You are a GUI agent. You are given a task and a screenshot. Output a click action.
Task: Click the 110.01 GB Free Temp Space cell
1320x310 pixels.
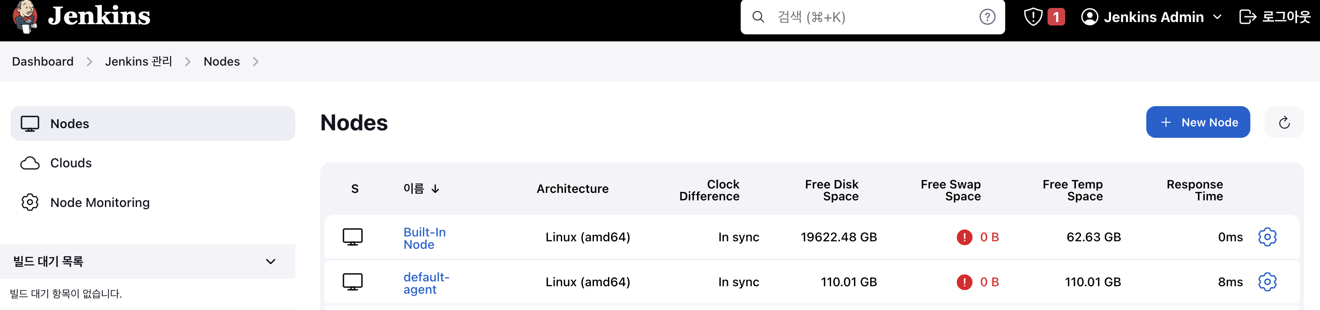1093,282
